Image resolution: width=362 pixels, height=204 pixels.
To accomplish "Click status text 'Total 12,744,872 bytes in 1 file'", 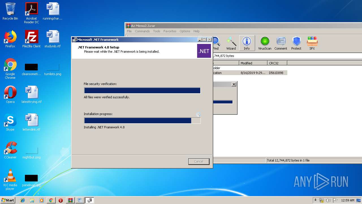I will click(288, 160).
